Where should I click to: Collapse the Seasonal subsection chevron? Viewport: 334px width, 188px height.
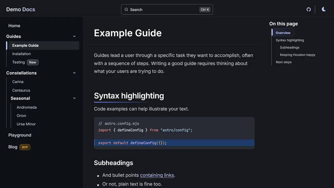click(74, 99)
